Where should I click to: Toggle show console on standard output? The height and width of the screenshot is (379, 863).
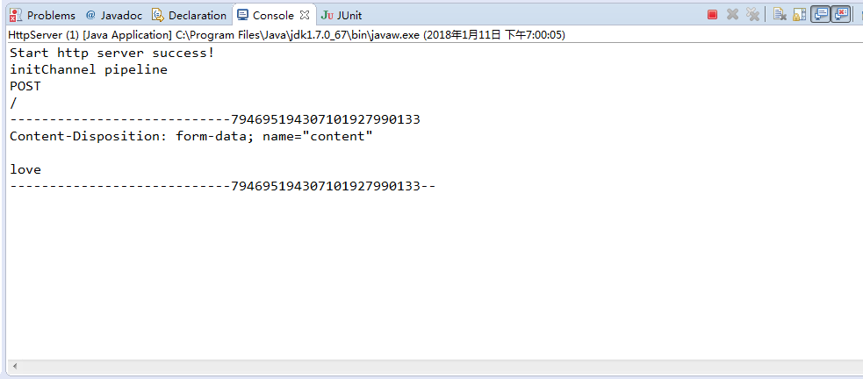coord(820,15)
